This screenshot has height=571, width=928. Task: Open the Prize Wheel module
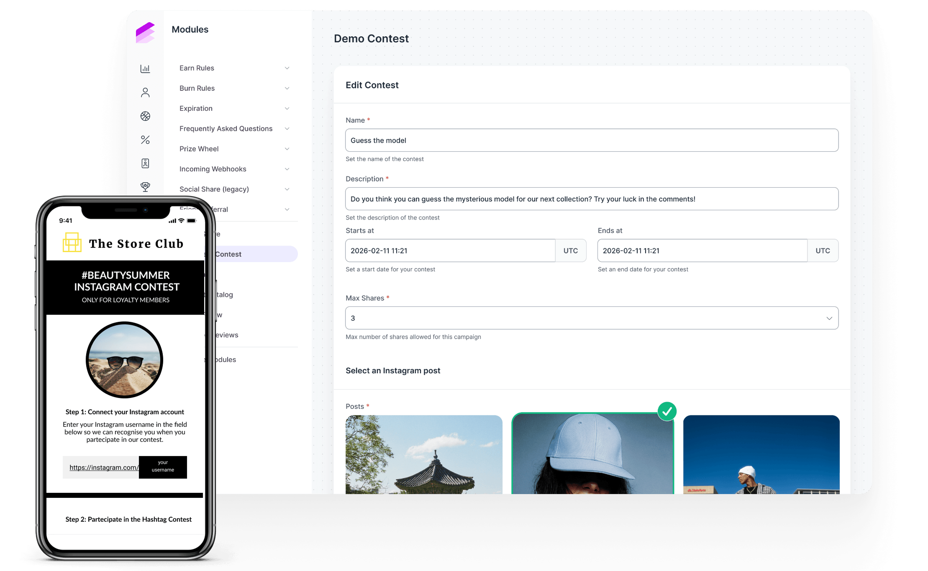[x=199, y=149]
